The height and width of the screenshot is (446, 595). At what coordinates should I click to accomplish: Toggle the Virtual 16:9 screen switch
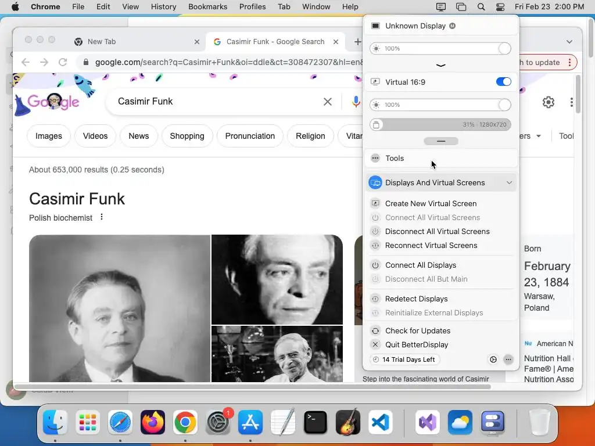click(x=504, y=82)
